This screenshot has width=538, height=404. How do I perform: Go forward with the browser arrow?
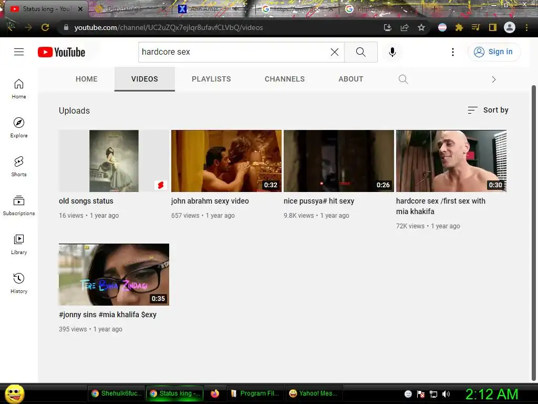pos(28,27)
